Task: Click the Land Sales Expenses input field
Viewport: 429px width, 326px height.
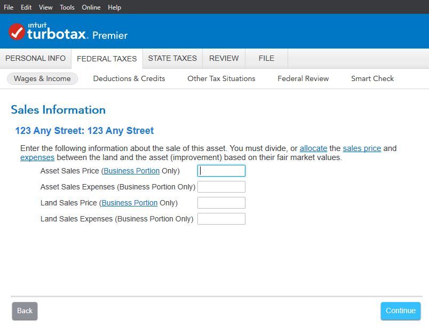Action: [221, 219]
